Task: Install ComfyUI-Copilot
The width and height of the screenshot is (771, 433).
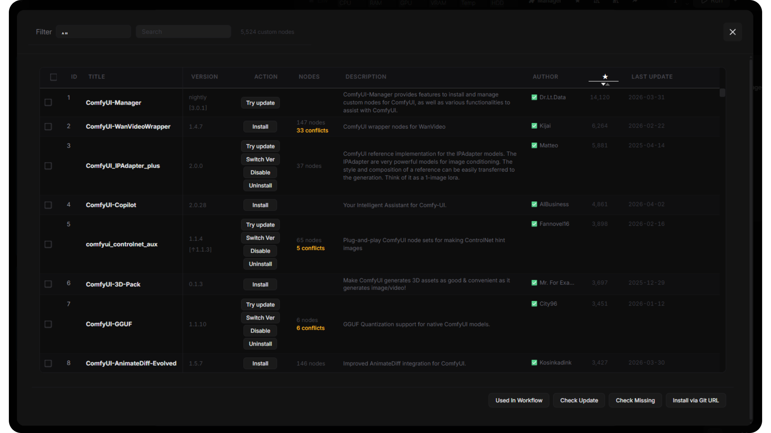Action: pyautogui.click(x=260, y=205)
